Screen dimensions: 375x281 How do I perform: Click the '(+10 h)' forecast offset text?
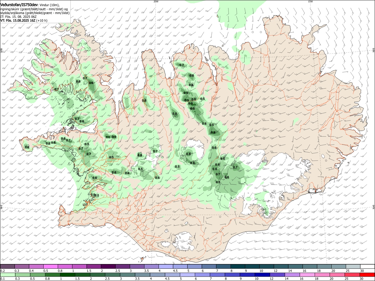click(x=42, y=21)
